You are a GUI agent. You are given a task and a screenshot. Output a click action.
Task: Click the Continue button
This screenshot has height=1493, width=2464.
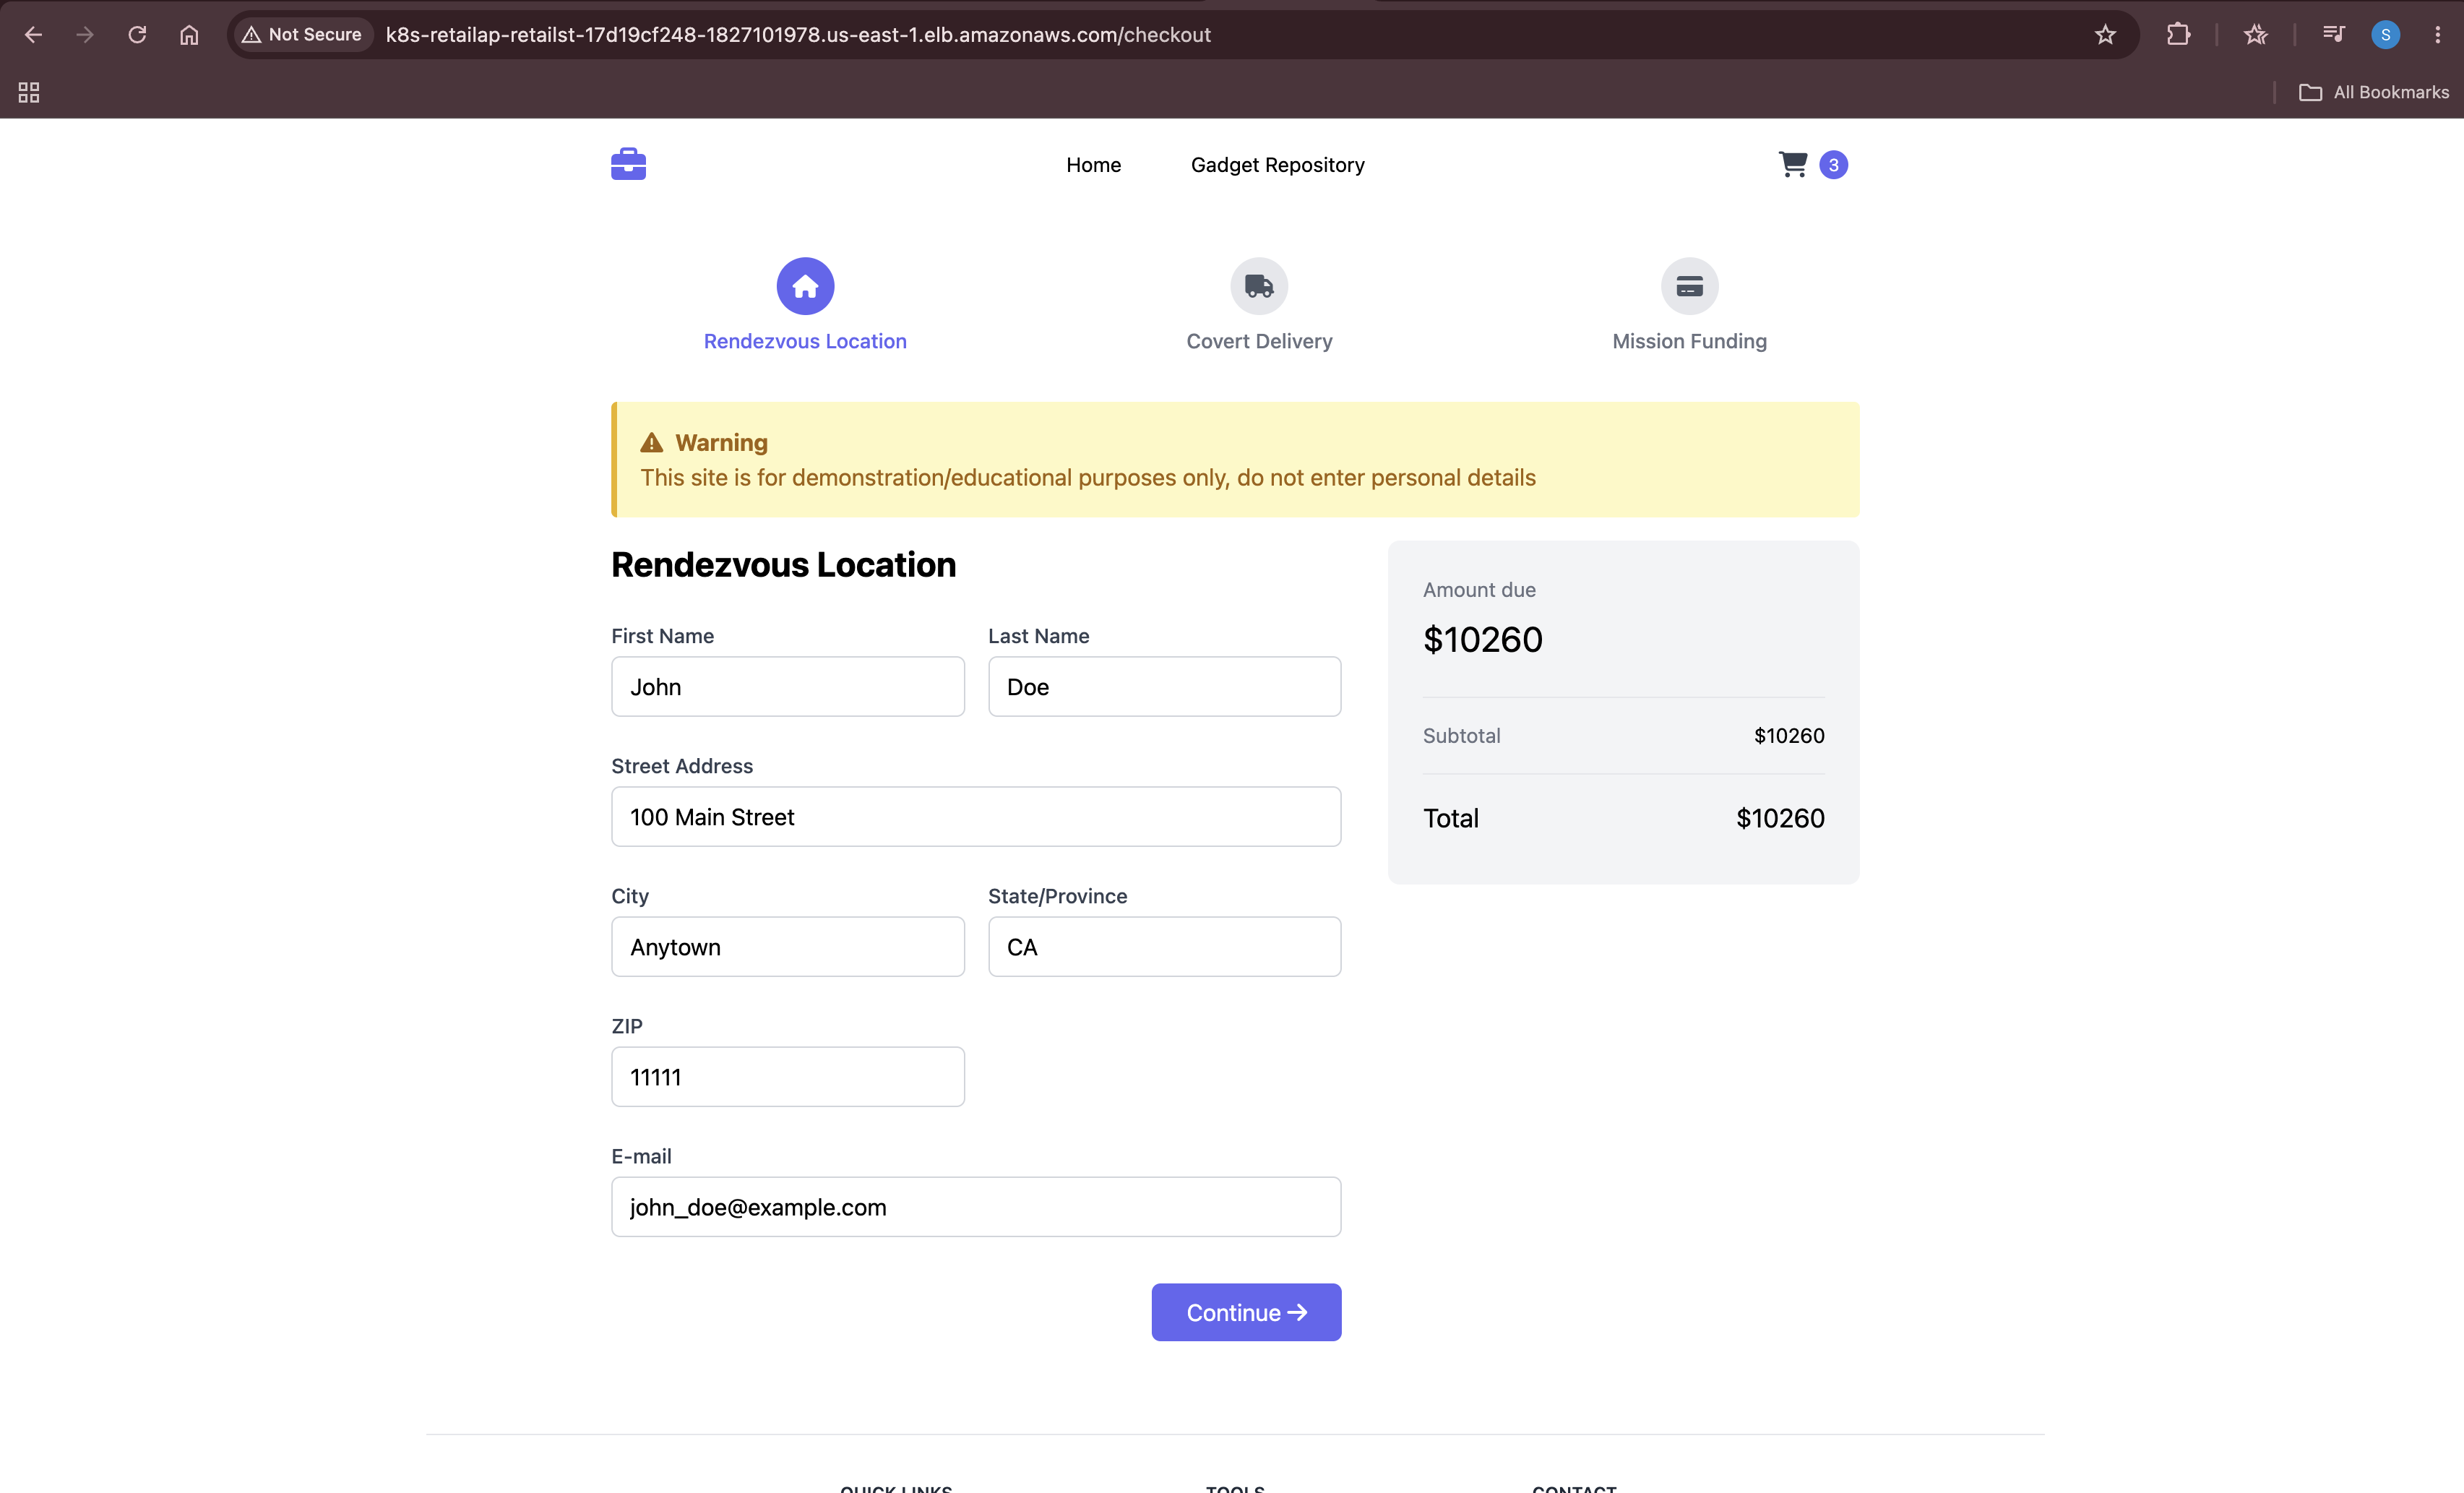tap(1246, 1312)
